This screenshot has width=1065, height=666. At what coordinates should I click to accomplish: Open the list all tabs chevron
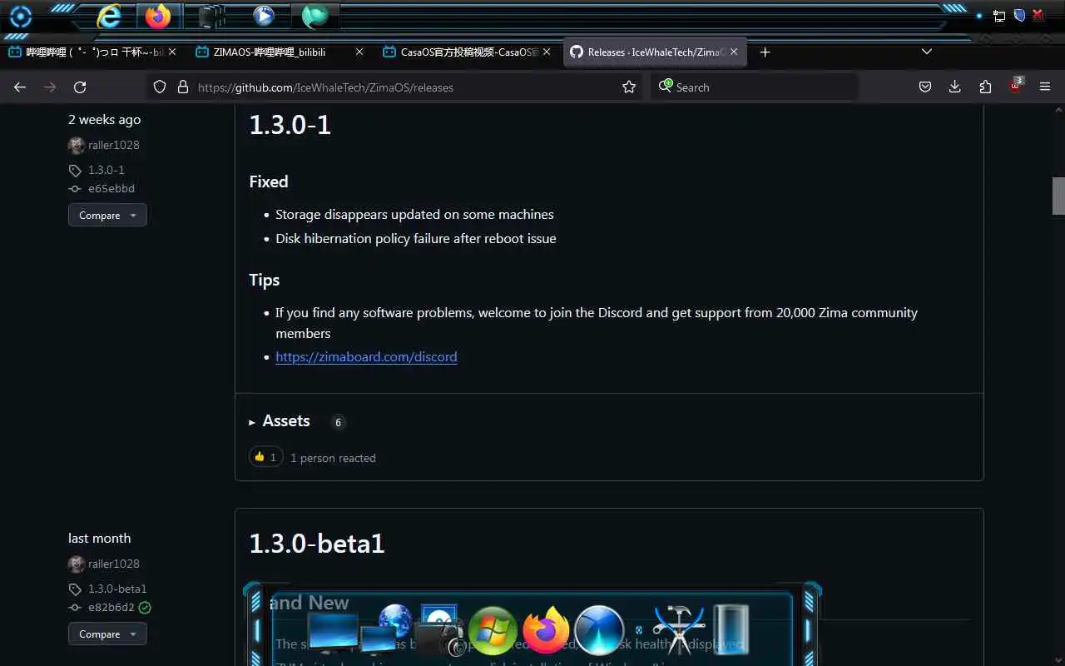pos(927,52)
